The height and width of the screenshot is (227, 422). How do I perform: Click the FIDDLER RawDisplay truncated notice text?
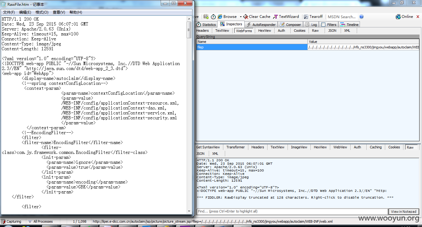[x=295, y=197]
